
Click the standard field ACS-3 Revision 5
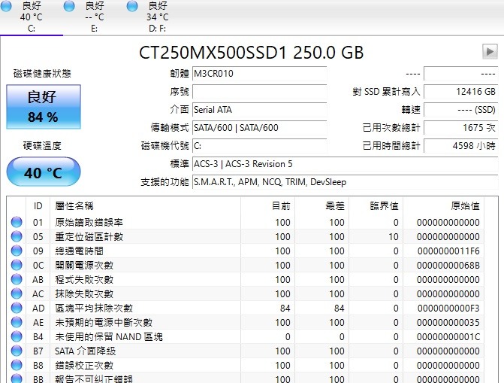[x=345, y=164]
